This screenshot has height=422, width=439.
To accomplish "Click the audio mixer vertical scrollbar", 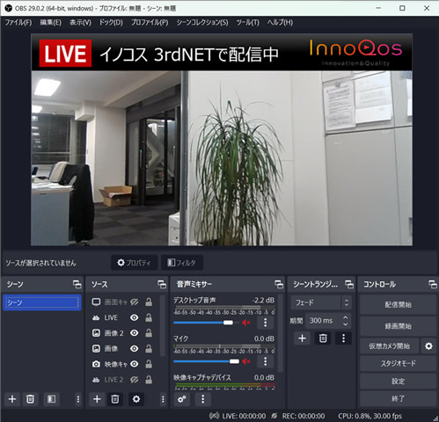I will [x=281, y=333].
